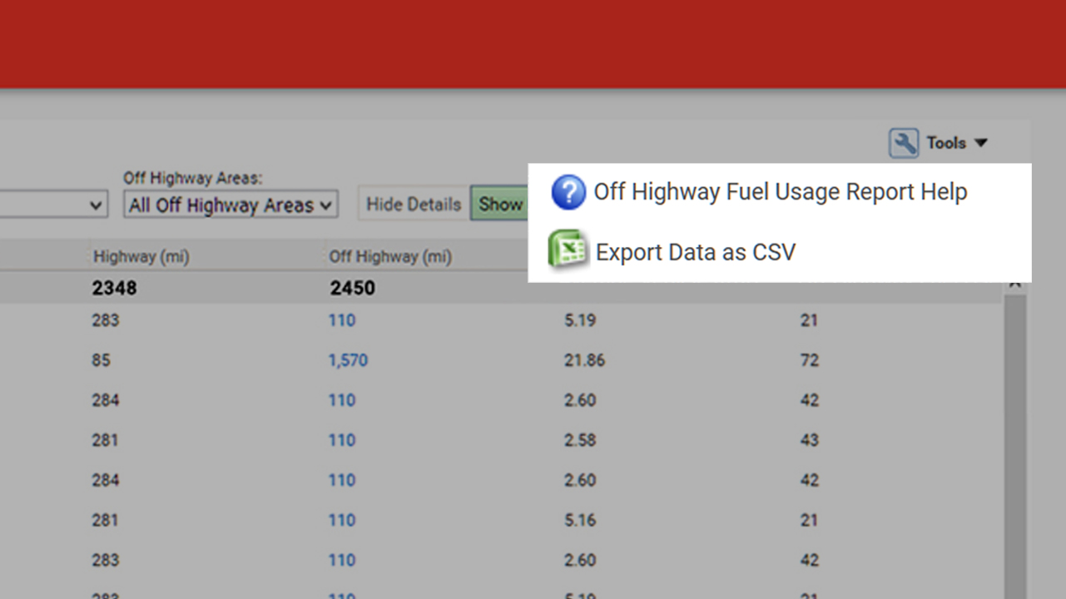This screenshot has height=599, width=1066.
Task: Toggle the Hide Details option
Action: (x=414, y=205)
